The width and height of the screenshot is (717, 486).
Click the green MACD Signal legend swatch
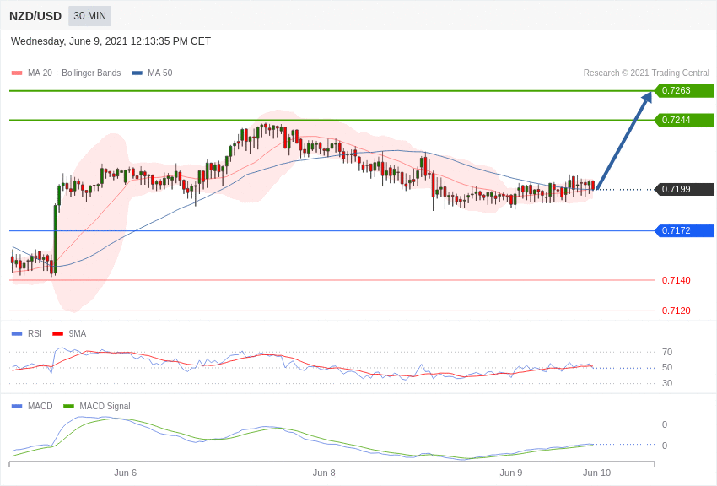click(x=68, y=406)
